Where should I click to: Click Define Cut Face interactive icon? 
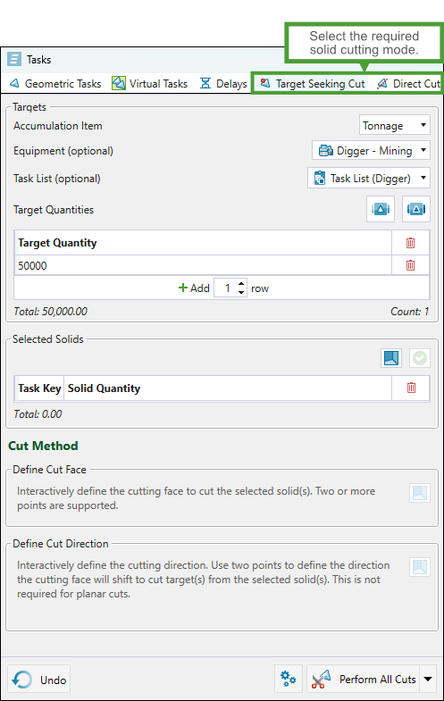(x=420, y=493)
